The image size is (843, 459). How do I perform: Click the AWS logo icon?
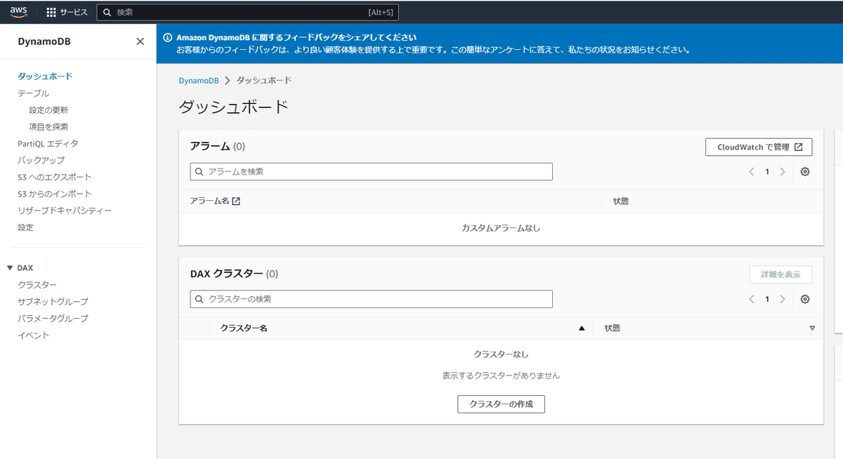click(x=18, y=12)
